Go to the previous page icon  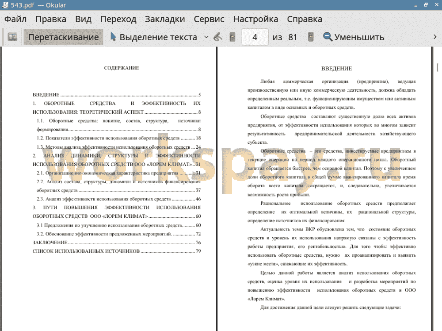(232, 37)
